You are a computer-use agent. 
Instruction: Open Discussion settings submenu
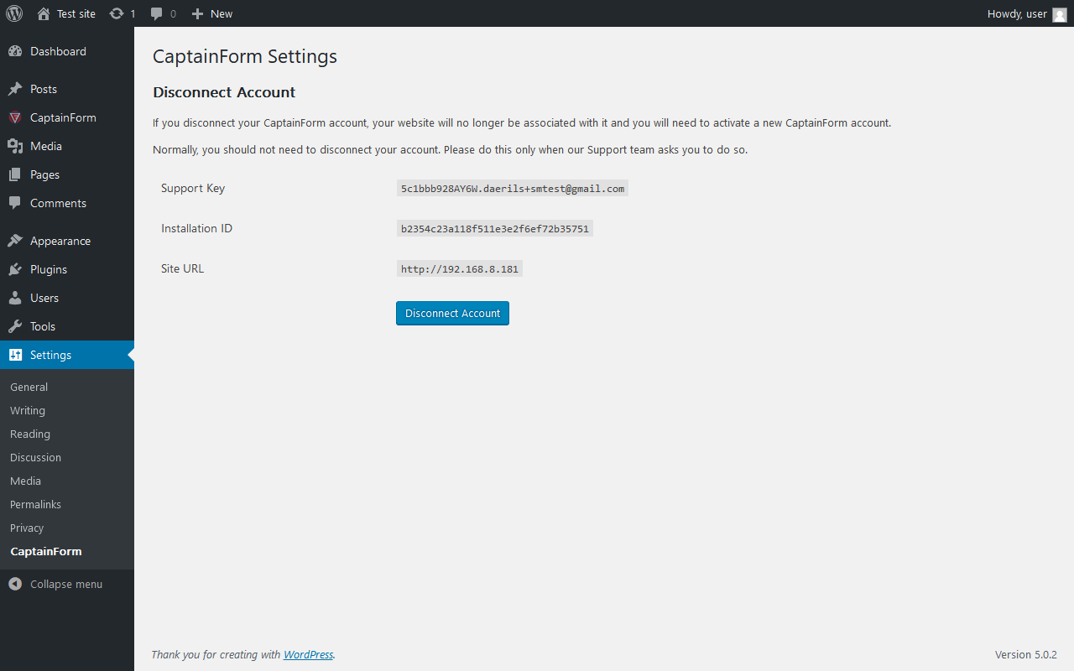click(35, 457)
